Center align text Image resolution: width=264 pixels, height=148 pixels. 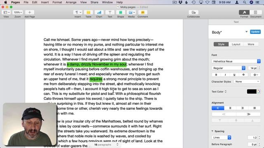(230, 108)
